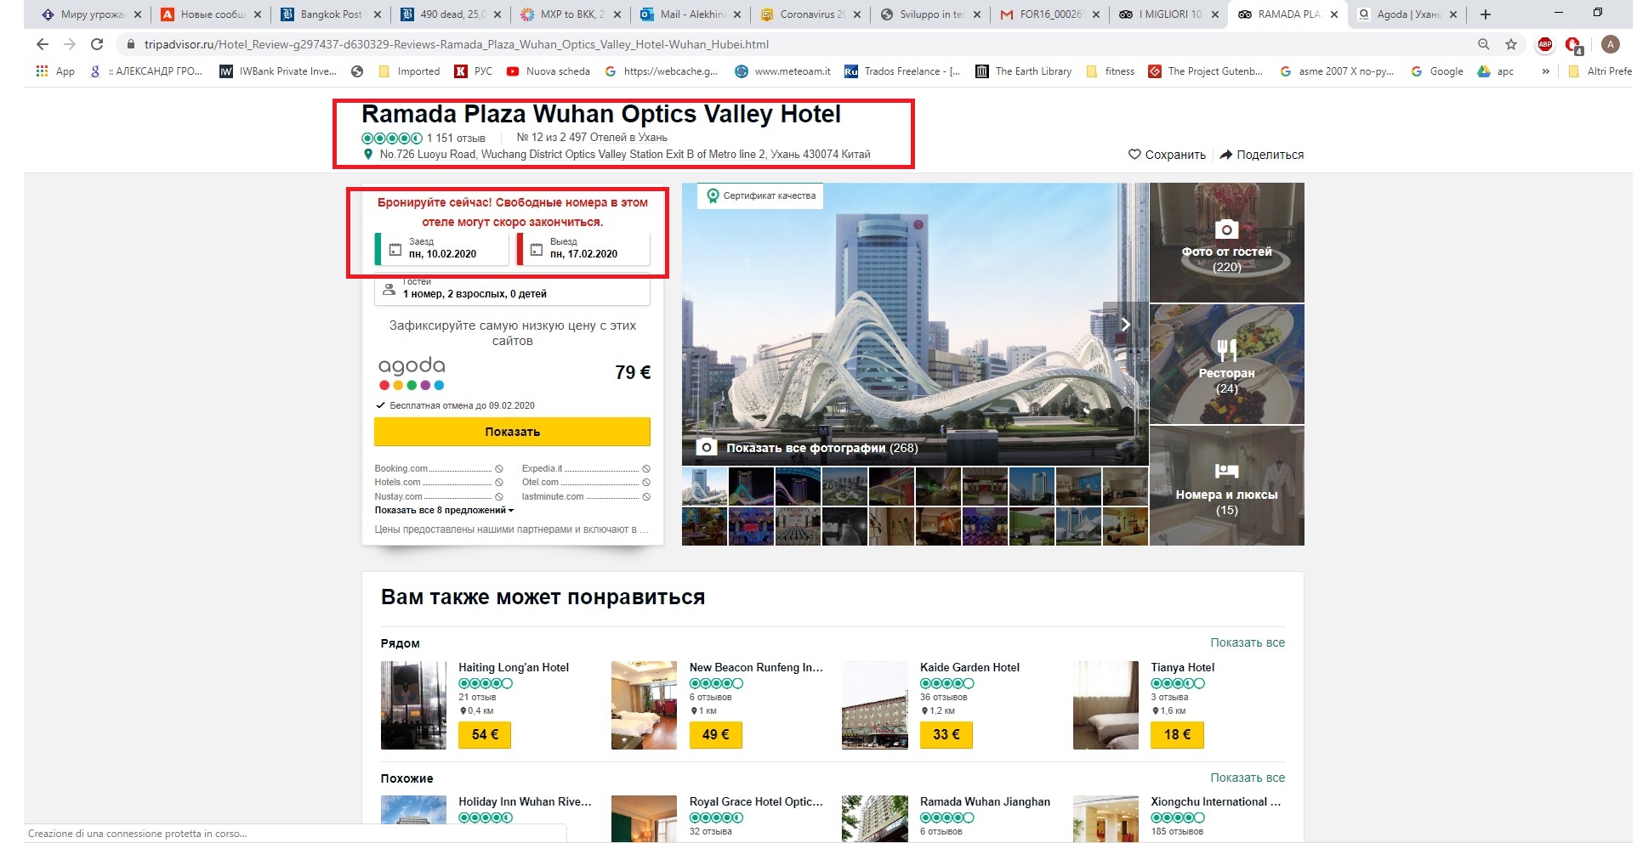Open the 1 151 отзыв reviews link
The width and height of the screenshot is (1637, 843).
coord(456,138)
